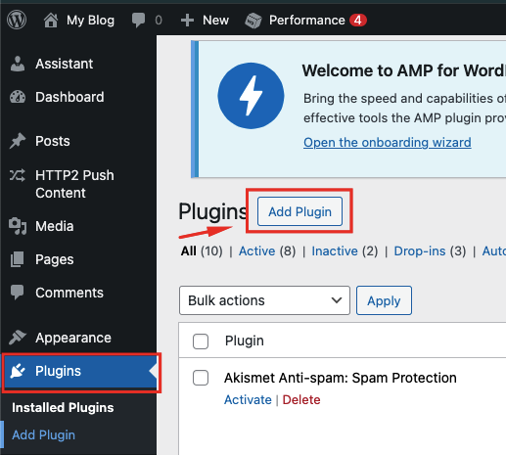The width and height of the screenshot is (506, 455).
Task: Open the Performance cube icon
Action: 253,21
